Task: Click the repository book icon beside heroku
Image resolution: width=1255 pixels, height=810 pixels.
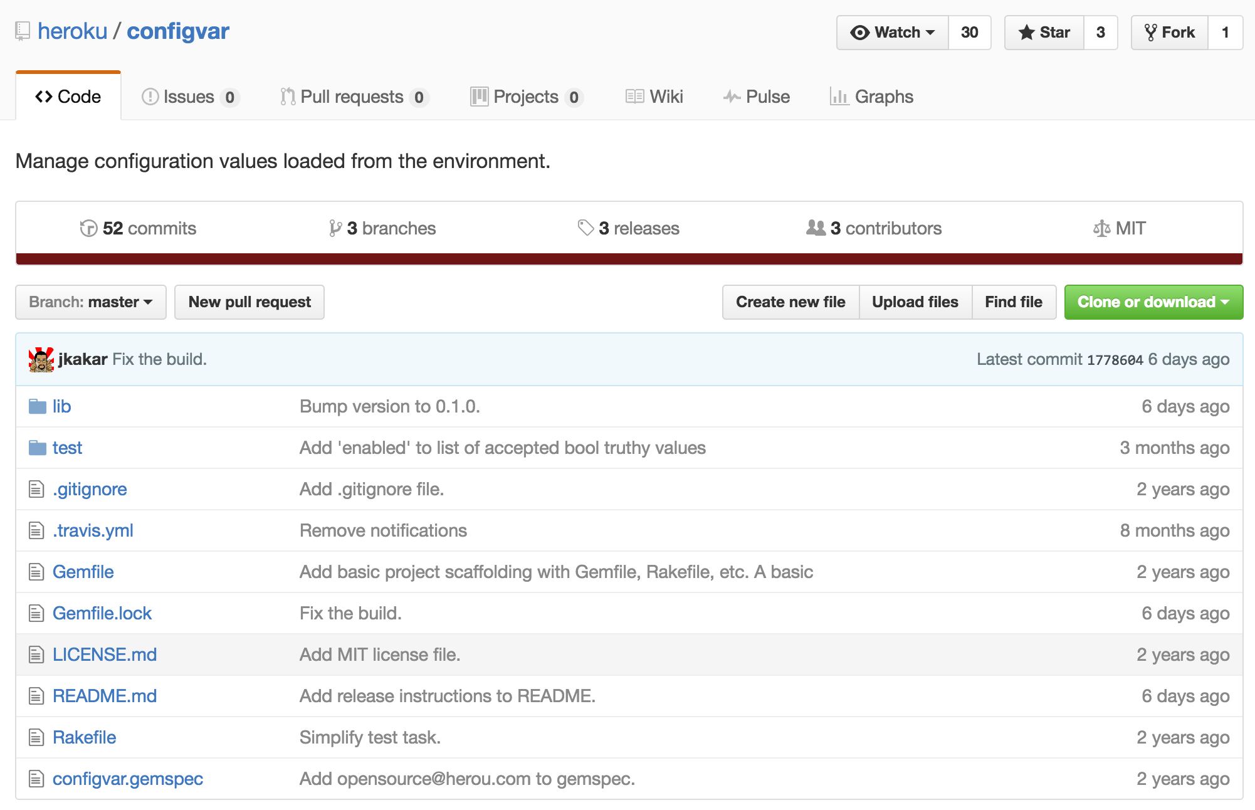Action: [x=23, y=31]
